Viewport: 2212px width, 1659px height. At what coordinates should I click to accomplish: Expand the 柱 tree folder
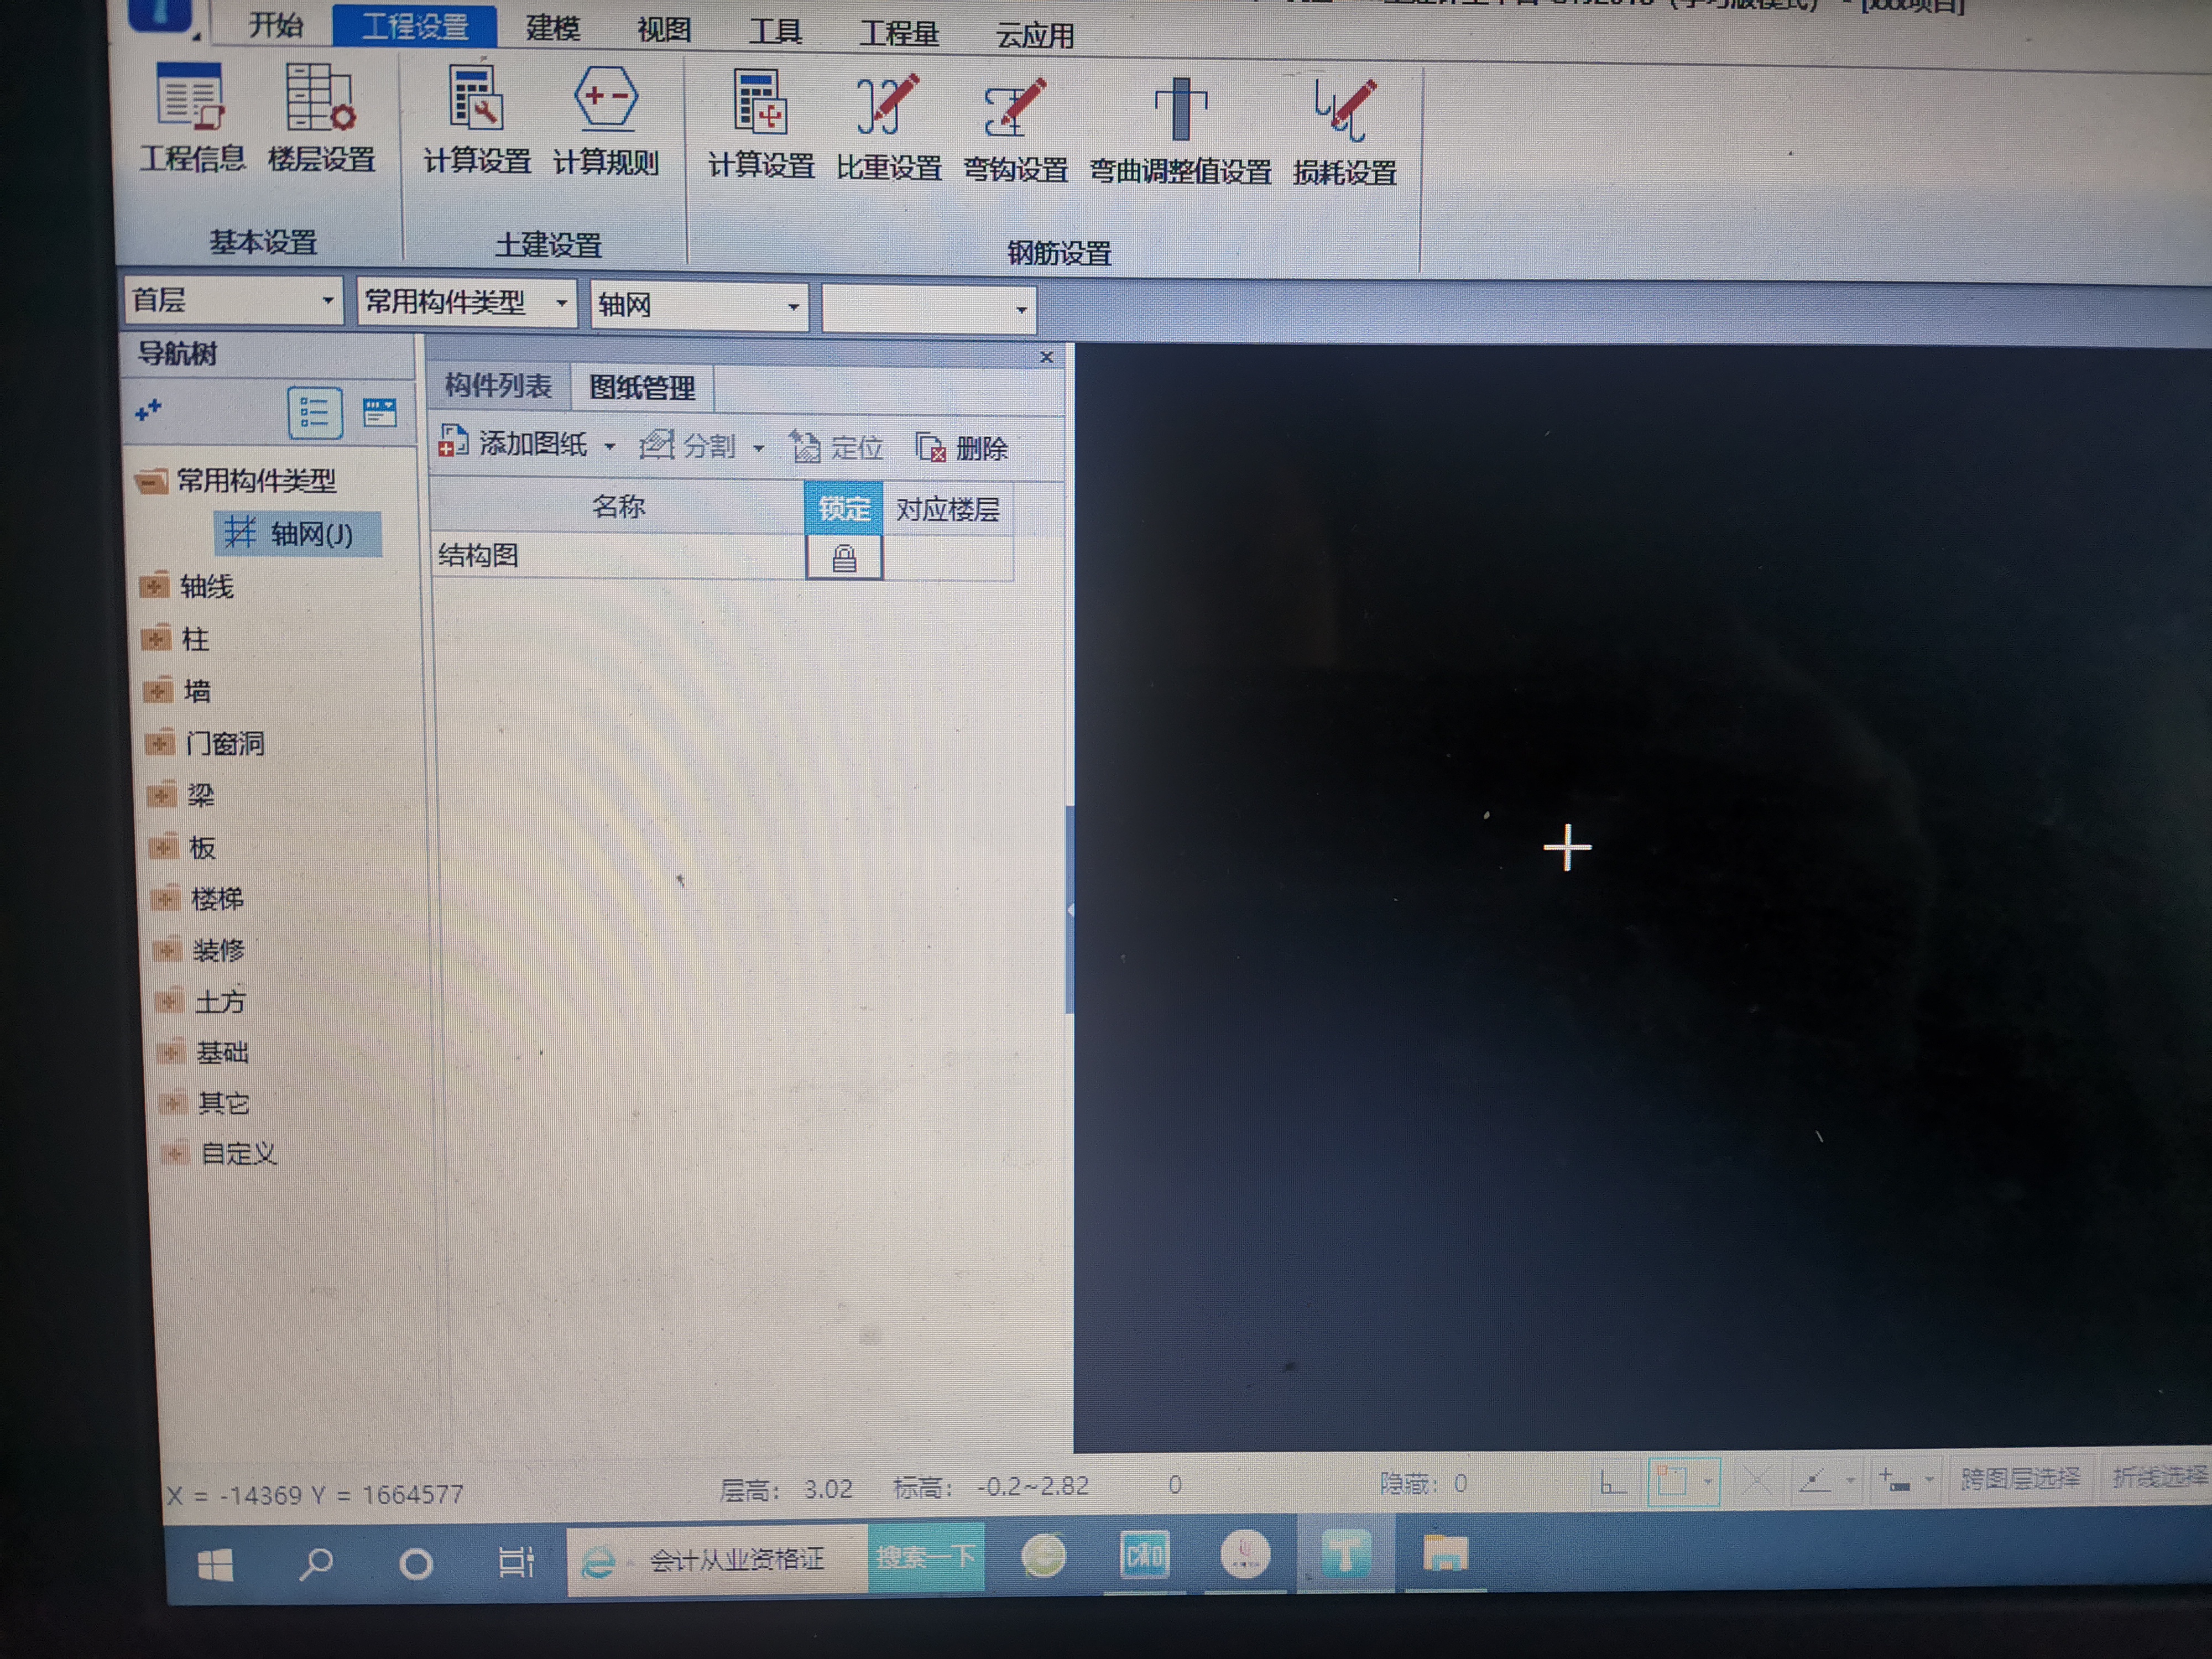click(x=156, y=639)
